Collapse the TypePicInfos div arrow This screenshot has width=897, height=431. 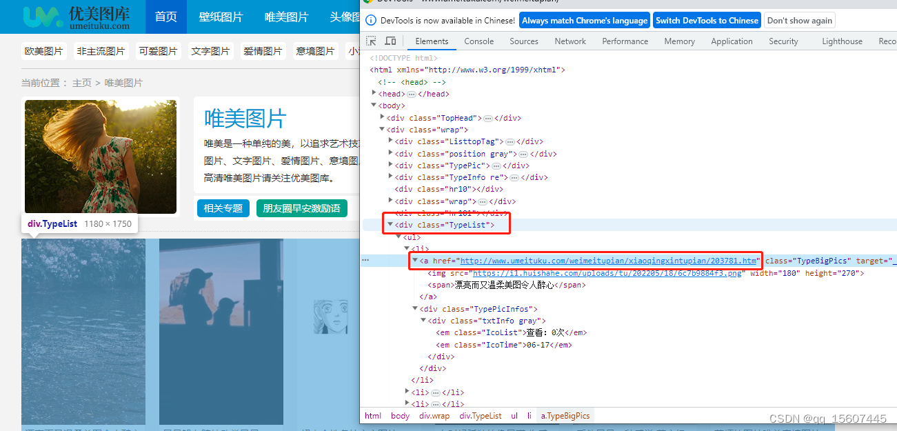tap(416, 308)
